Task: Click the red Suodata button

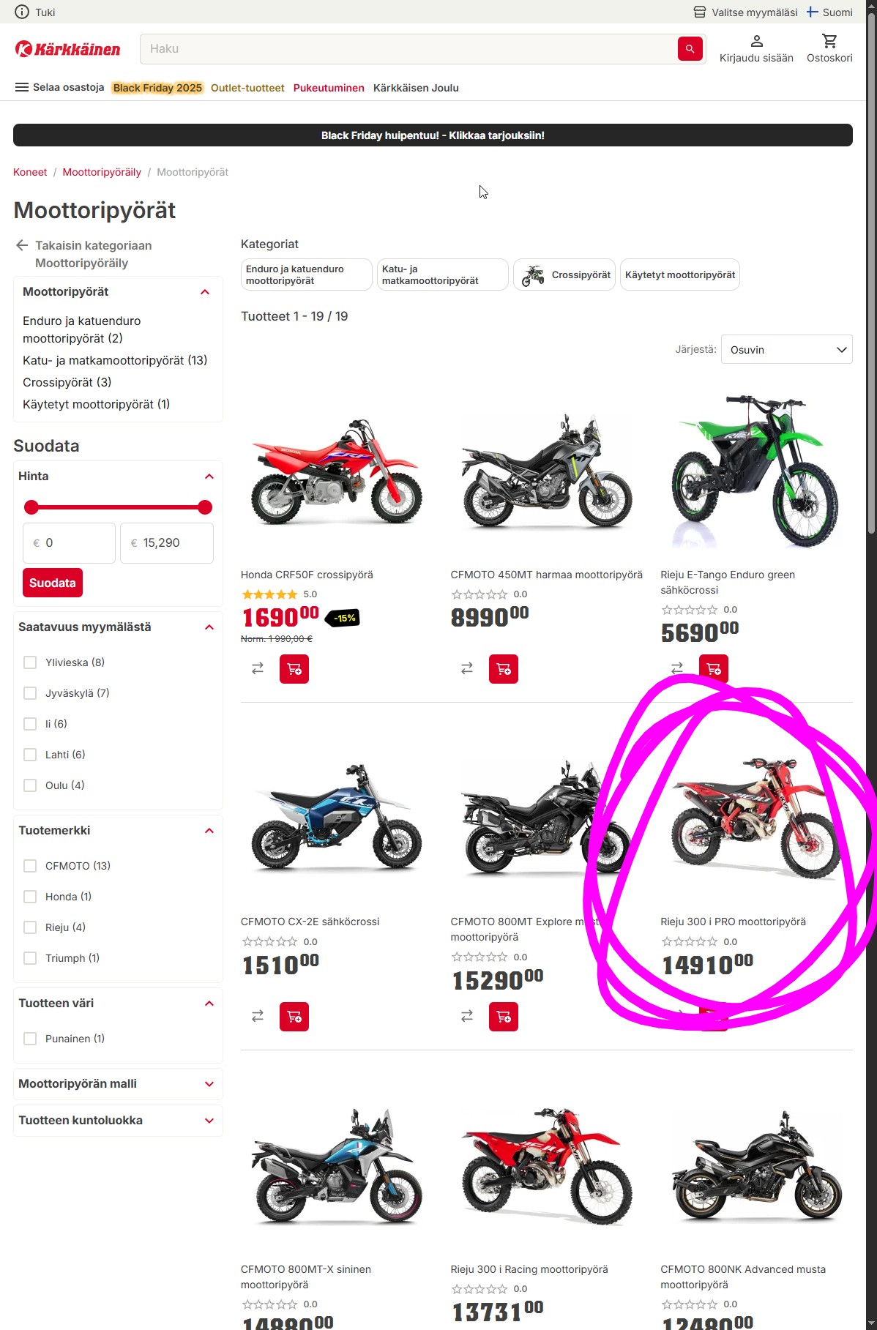Action: point(53,583)
